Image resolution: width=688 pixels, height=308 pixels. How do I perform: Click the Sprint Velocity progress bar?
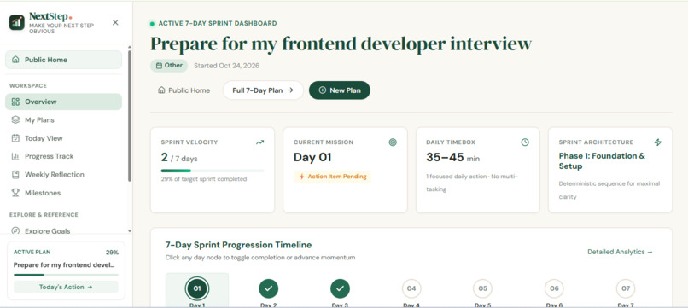[213, 171]
